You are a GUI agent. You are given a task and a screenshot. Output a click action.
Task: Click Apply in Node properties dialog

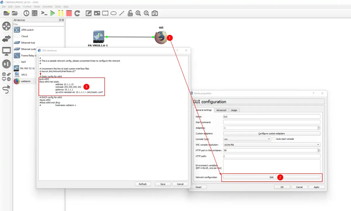(x=316, y=187)
